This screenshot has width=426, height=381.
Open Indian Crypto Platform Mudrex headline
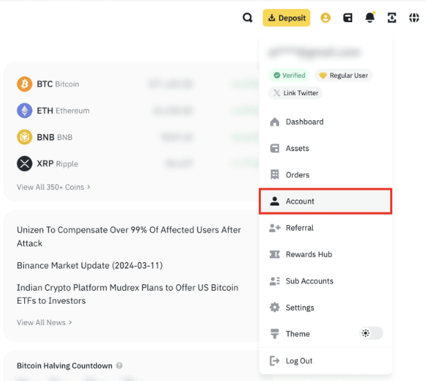pyautogui.click(x=128, y=294)
